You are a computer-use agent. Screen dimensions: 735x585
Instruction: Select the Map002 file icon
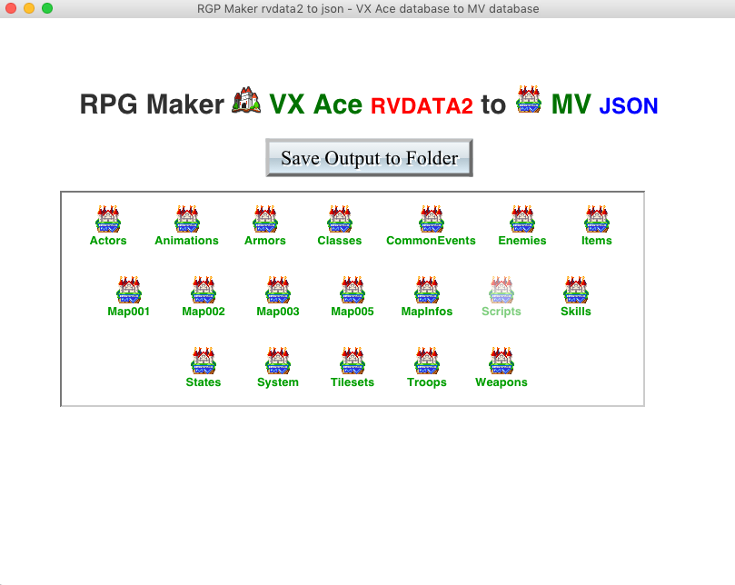pyautogui.click(x=204, y=291)
